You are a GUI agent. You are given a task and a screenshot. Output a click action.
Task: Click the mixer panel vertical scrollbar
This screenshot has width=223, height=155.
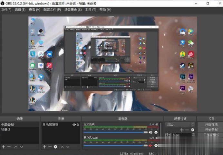tap(160, 130)
